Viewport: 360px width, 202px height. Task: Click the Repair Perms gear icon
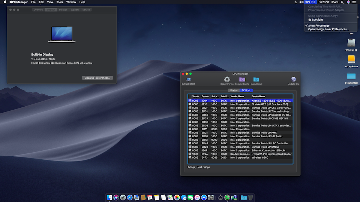click(227, 80)
